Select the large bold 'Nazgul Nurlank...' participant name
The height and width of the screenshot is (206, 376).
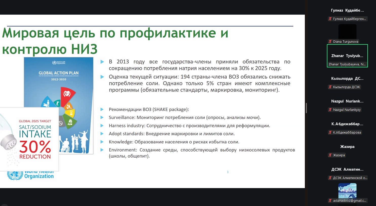click(x=347, y=101)
